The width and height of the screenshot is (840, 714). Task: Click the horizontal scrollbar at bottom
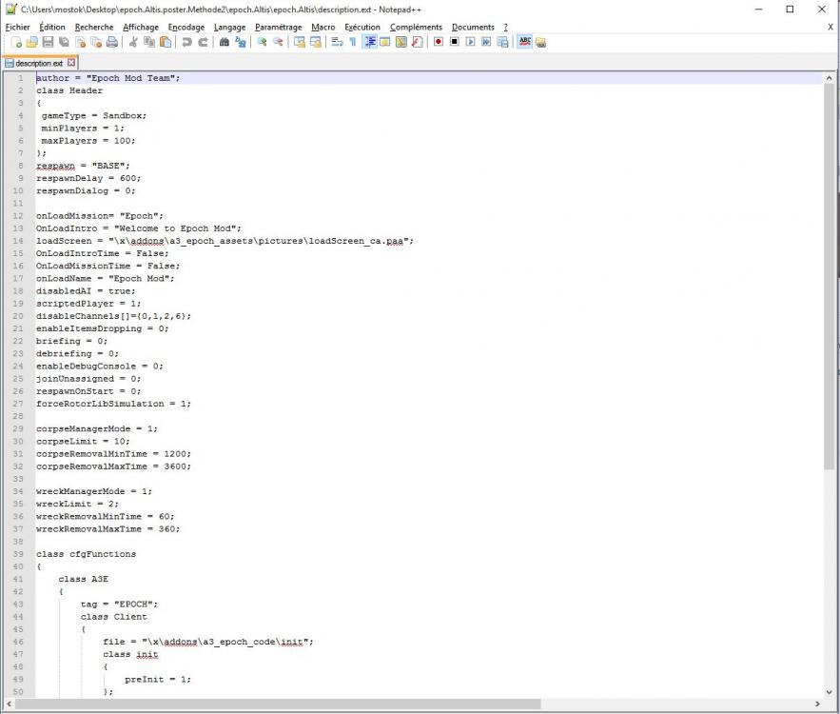[x=285, y=704]
